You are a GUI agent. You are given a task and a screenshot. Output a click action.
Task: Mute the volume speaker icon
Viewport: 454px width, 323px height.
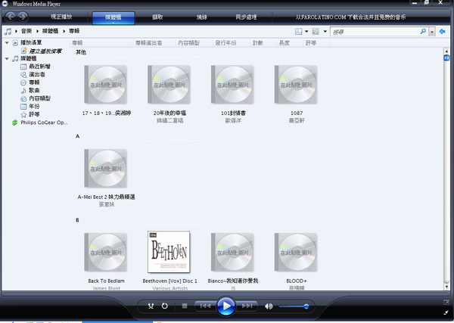coord(269,306)
